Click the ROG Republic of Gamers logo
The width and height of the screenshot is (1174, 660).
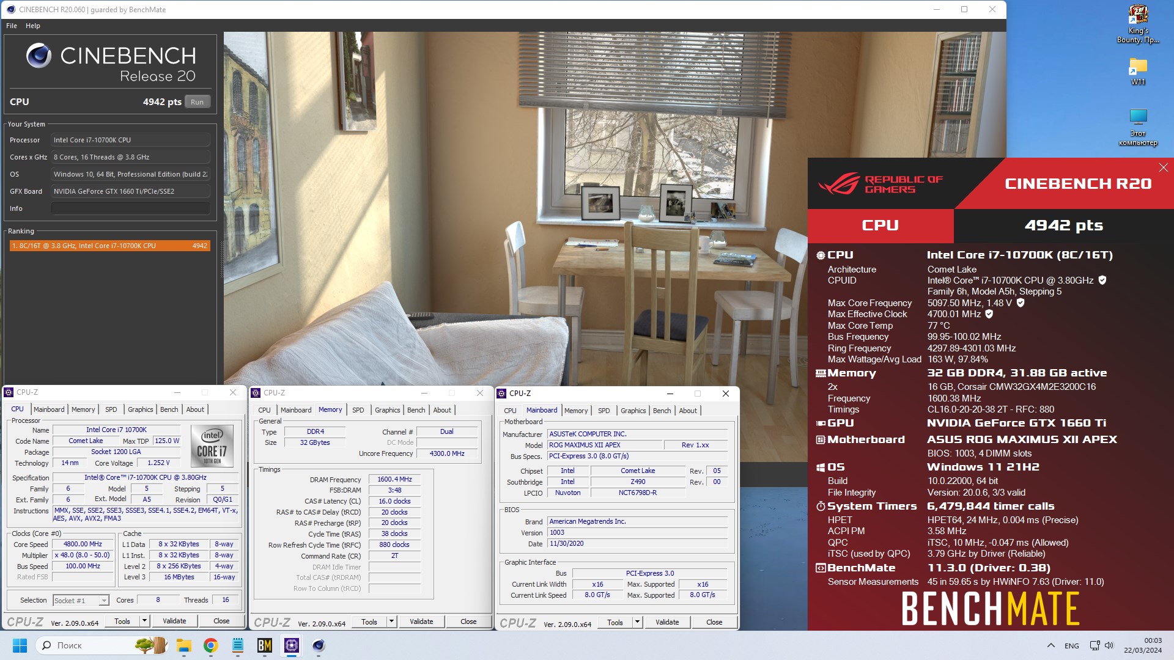tap(880, 184)
